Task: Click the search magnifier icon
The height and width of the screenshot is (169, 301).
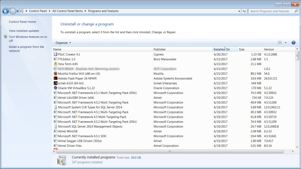Action: click(x=296, y=11)
